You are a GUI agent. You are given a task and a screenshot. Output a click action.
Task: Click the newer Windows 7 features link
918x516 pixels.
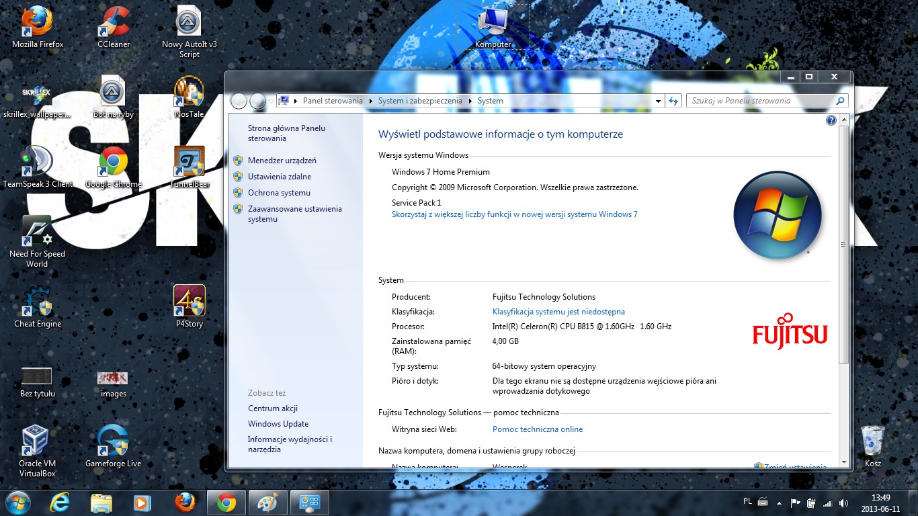[x=515, y=214]
